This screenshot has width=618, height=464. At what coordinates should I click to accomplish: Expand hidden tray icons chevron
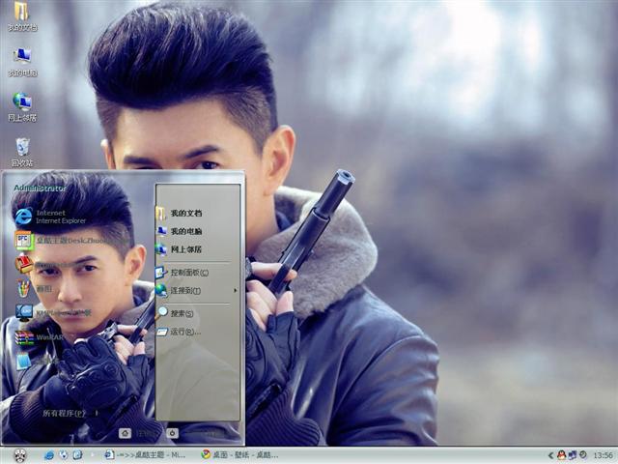pos(551,455)
